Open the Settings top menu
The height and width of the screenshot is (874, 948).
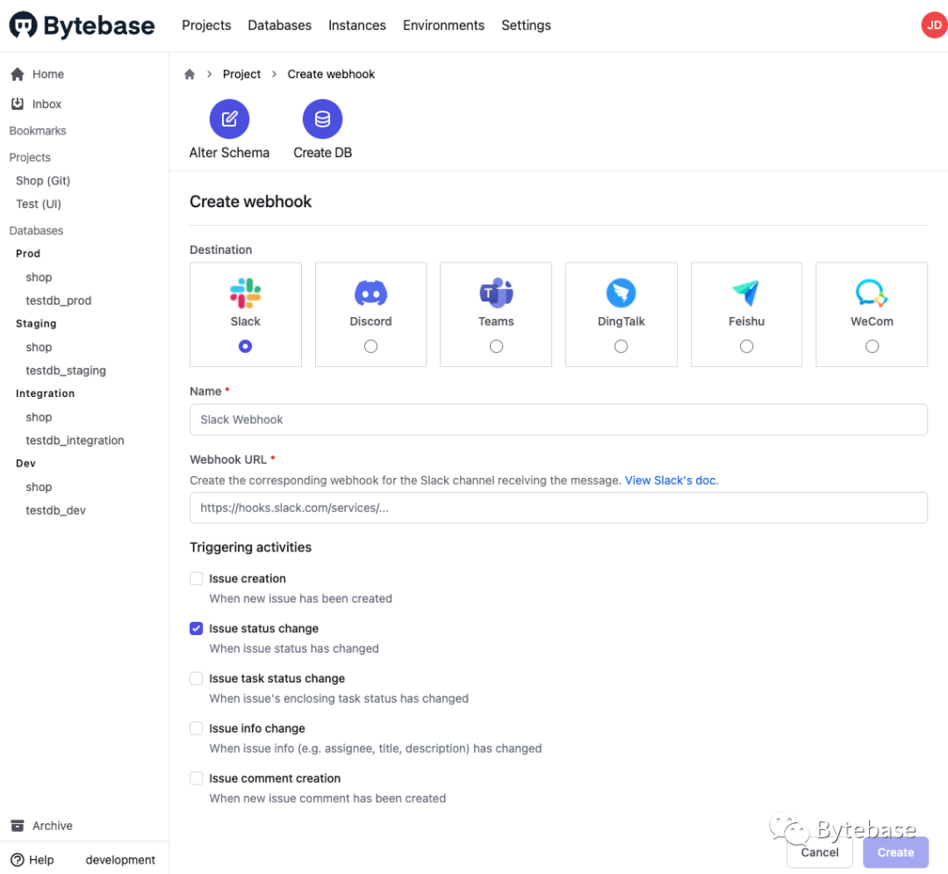[x=526, y=25]
